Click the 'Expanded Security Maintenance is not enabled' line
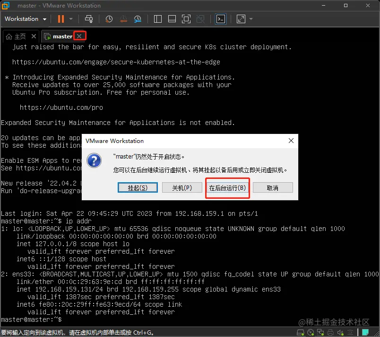This screenshot has height=337, width=380. click(x=118, y=123)
